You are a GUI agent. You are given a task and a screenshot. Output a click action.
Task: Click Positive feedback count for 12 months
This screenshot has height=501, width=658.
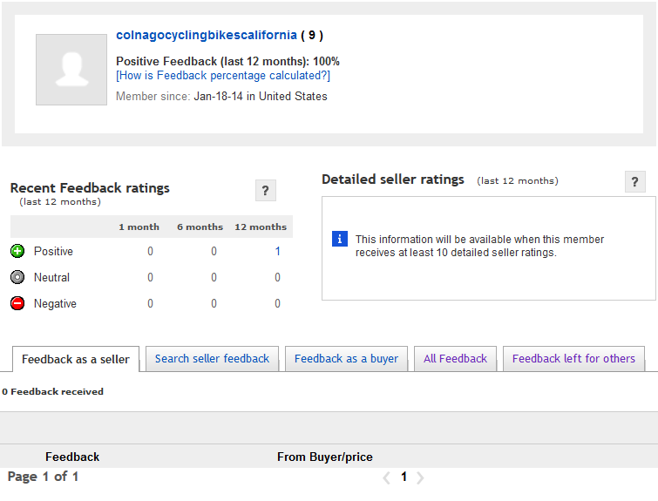[x=277, y=251]
